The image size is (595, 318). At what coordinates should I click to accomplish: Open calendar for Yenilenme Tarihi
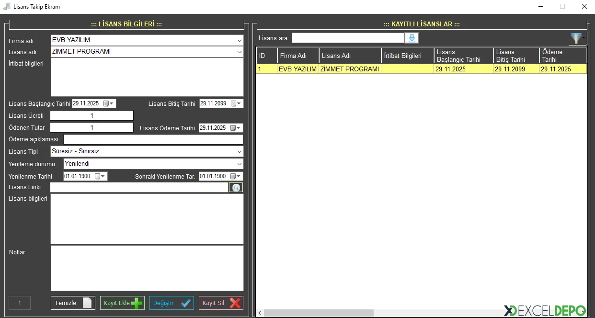102,176
